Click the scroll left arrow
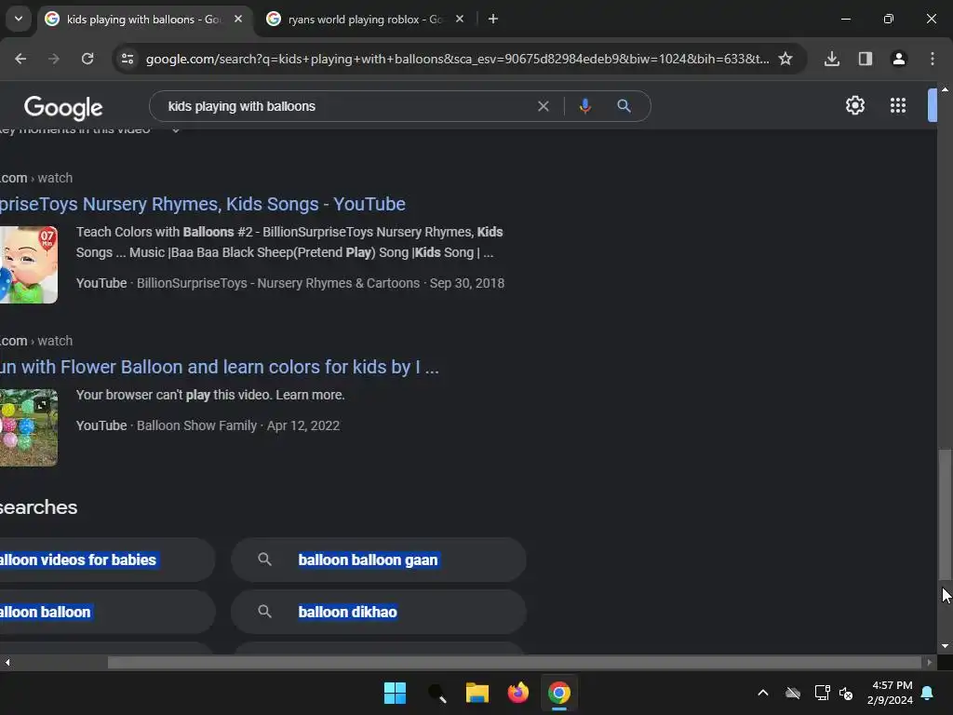953x715 pixels. pos(7,662)
